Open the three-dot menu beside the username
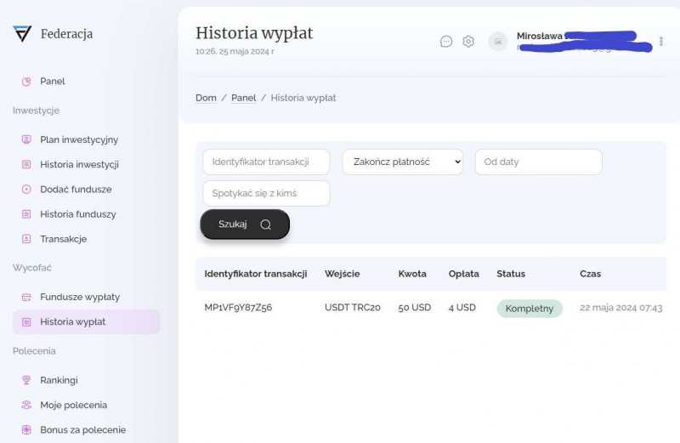This screenshot has height=443, width=680. tap(661, 41)
